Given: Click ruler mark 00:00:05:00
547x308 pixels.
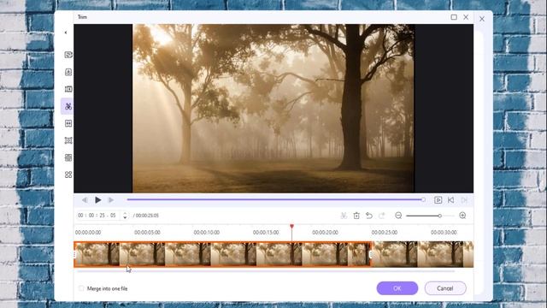Looking at the screenshot, I should pyautogui.click(x=147, y=232).
